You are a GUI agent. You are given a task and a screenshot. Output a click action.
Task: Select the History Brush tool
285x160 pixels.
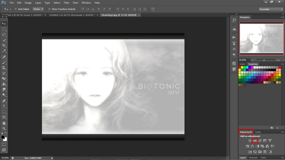pyautogui.click(x=4, y=73)
